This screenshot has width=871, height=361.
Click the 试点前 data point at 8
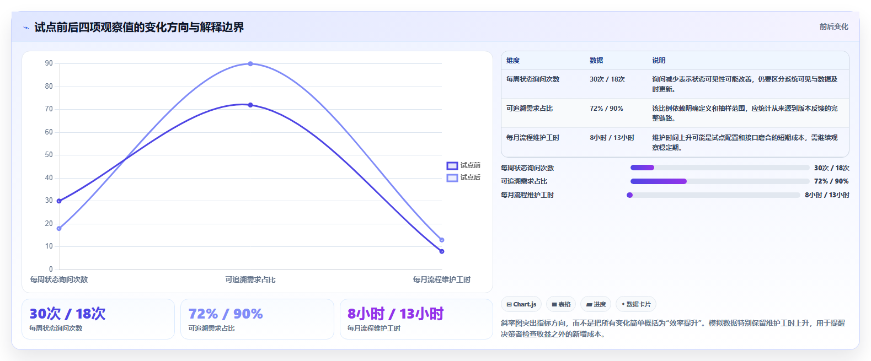pyautogui.click(x=442, y=251)
